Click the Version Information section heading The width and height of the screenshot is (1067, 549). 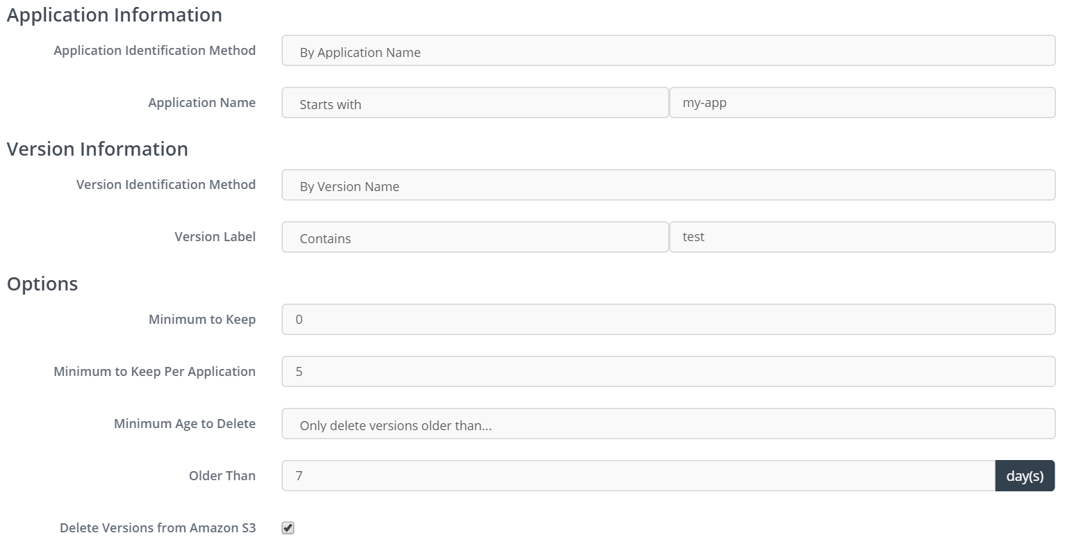coord(97,149)
